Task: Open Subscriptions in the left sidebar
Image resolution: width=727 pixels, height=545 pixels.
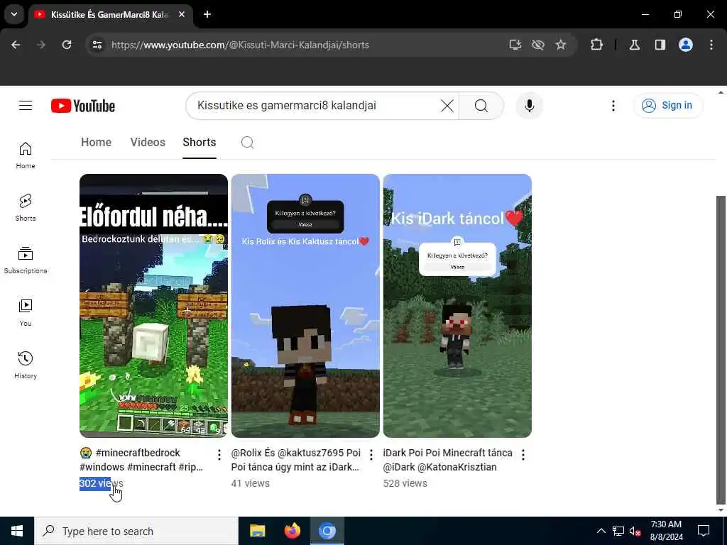Action: pos(26,260)
